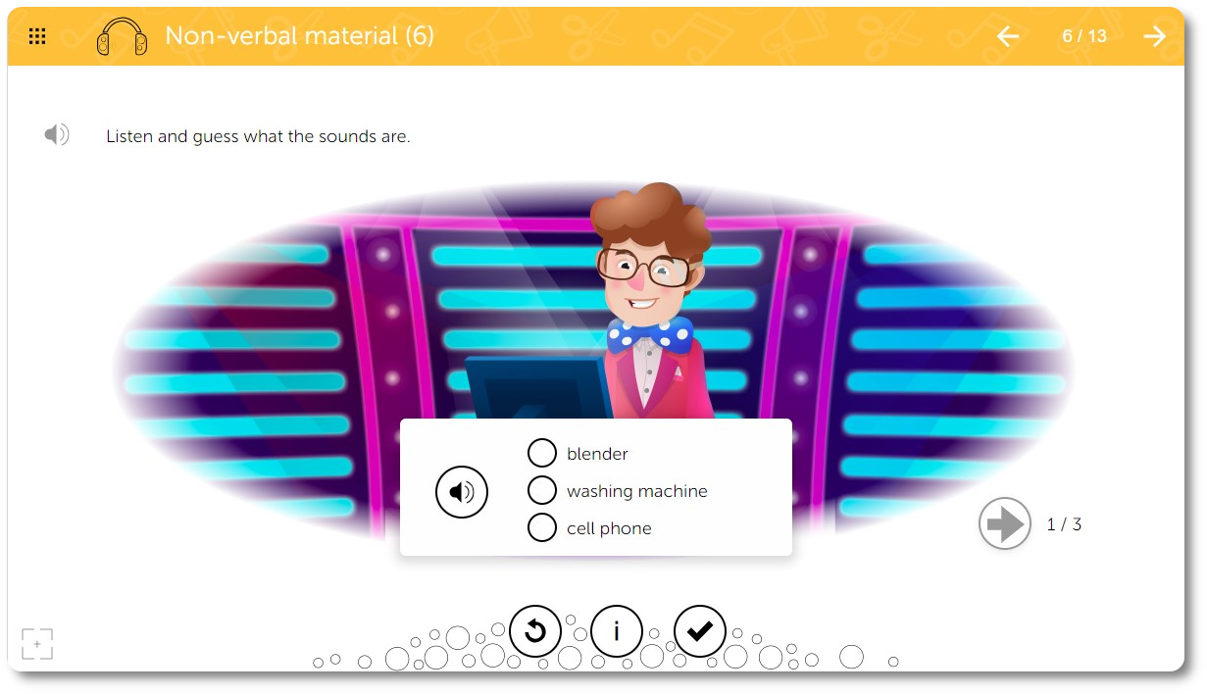Screen dimensions: 1207x694
Task: Select the washing machine option
Action: pos(542,490)
